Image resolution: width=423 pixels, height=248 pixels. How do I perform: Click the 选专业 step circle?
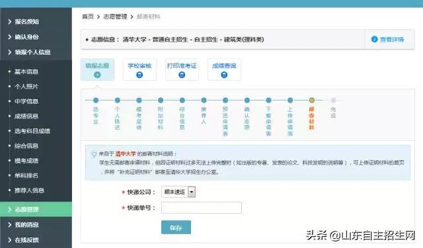96,100
